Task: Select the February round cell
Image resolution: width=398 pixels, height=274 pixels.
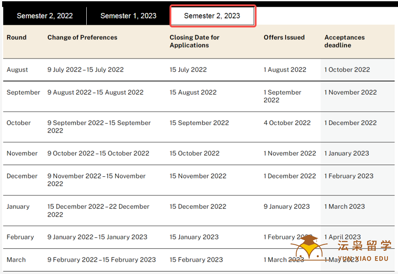Action: tap(20, 237)
